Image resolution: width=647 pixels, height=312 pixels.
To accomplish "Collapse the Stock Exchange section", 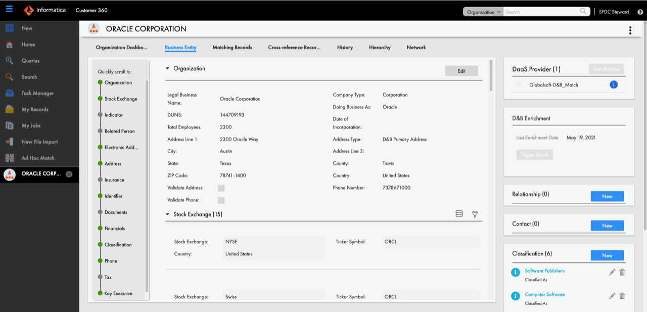I will pos(168,214).
